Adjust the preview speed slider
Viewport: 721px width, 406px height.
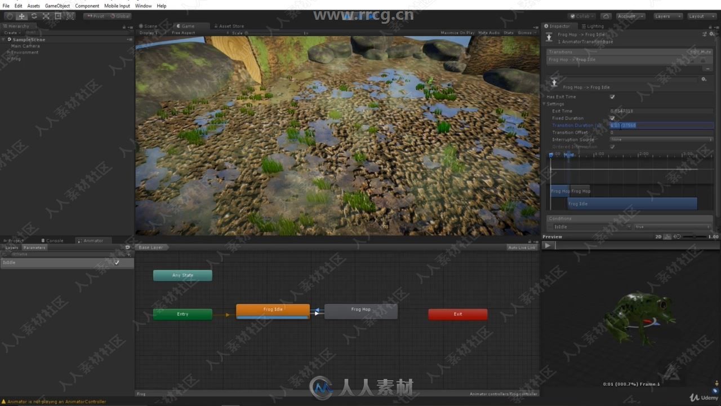pyautogui.click(x=693, y=237)
